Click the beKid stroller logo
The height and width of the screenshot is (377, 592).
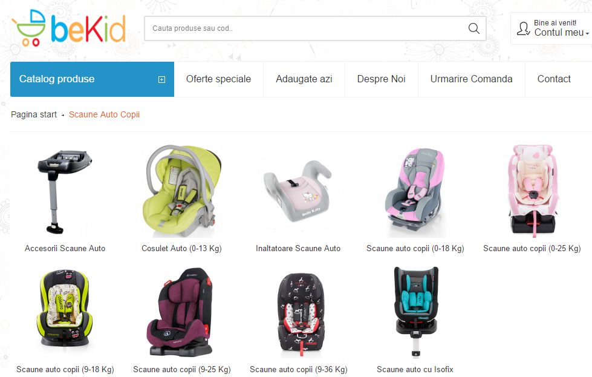click(x=69, y=28)
